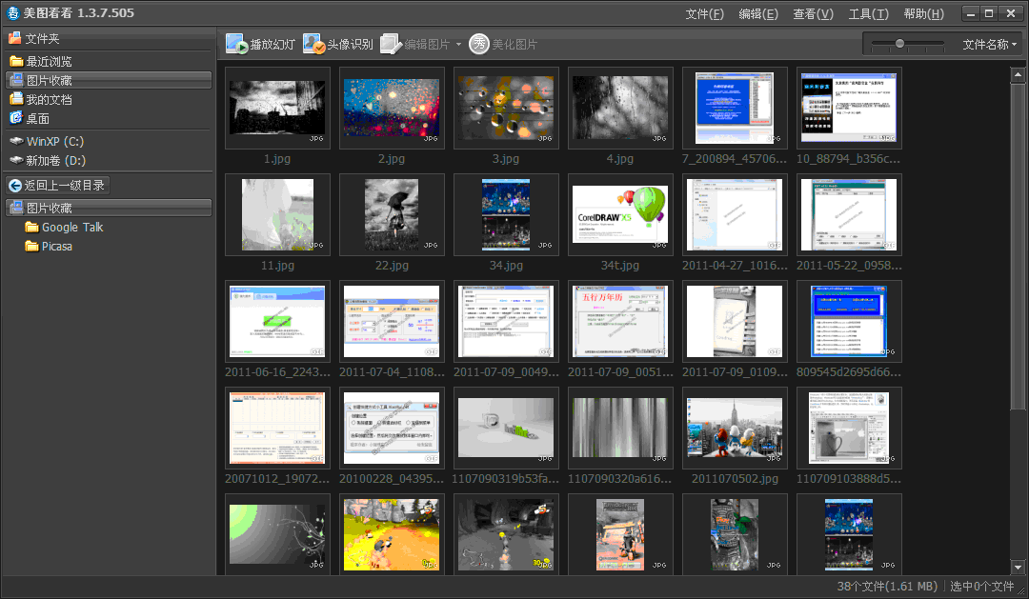Click the 美化图片 beautify icon
Viewport: 1029px width, 599px height.
click(x=479, y=44)
